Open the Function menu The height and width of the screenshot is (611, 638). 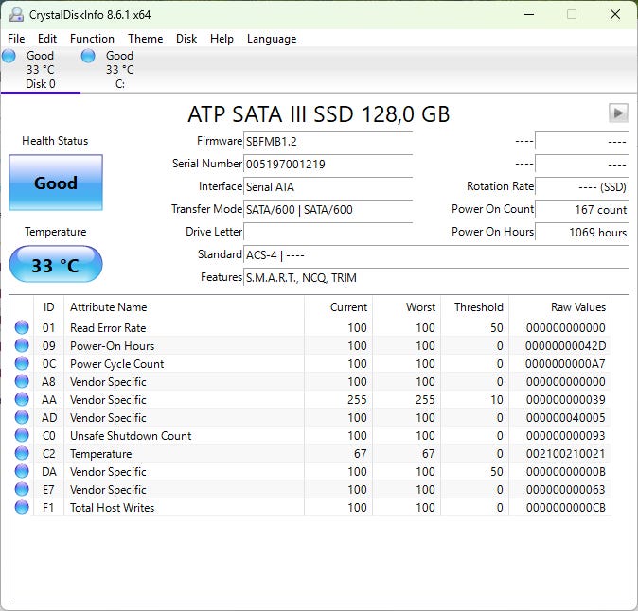(x=92, y=39)
